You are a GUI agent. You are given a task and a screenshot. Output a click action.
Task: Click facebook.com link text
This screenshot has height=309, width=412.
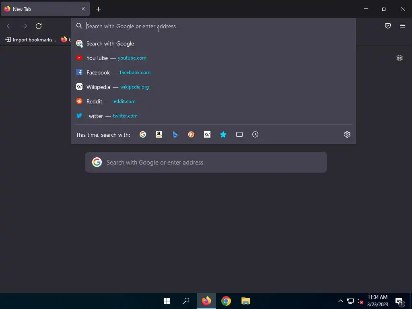135,72
